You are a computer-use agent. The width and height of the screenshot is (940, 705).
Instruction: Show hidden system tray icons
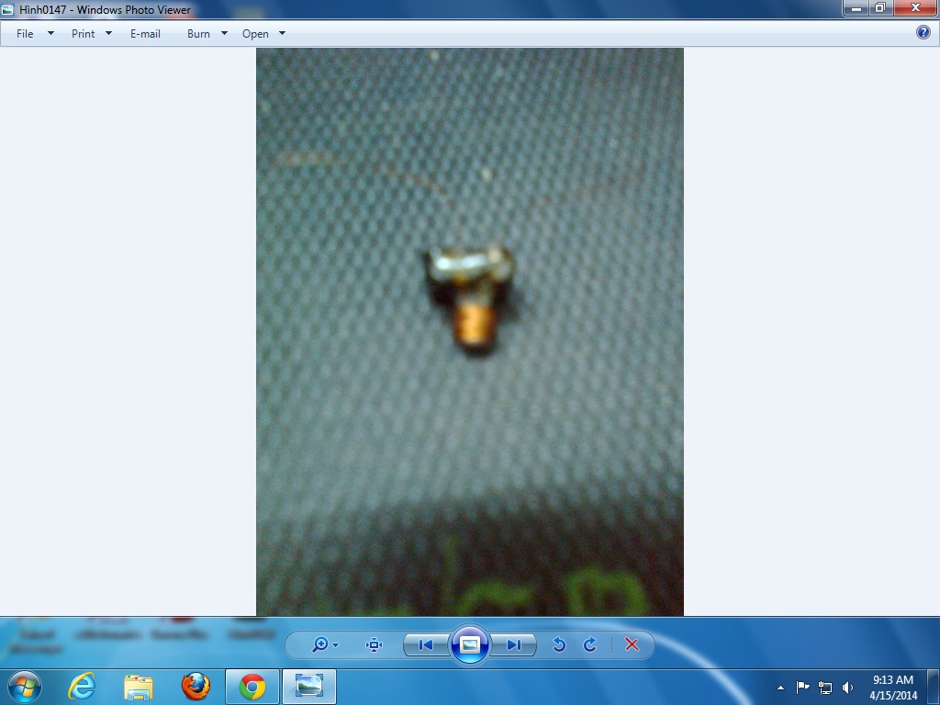780,688
